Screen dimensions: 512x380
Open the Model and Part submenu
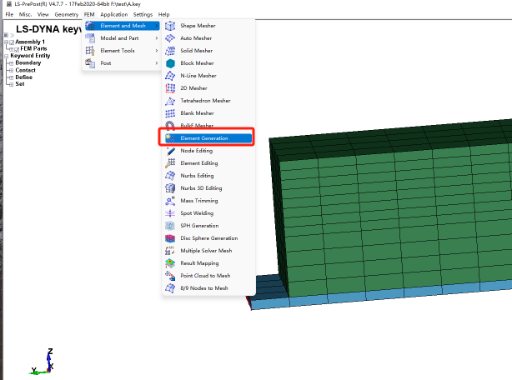123,38
